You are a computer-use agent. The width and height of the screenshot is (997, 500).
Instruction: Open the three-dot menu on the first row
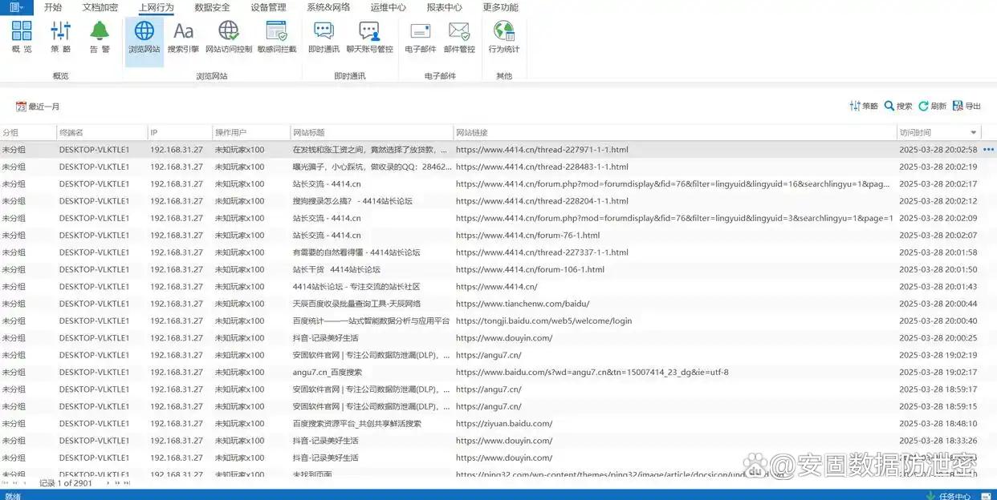click(988, 150)
